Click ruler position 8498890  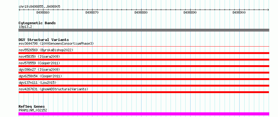(190, 12)
